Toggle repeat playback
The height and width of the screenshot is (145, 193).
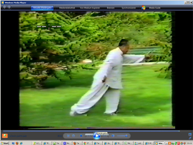point(73,136)
